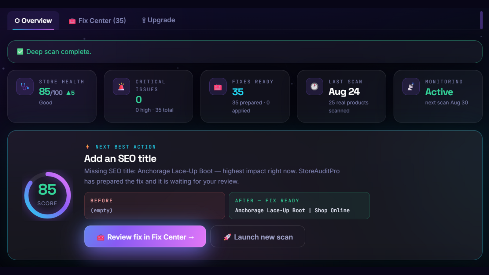Click the clock Last Scan icon
Viewport: 489px width, 275px height.
[314, 86]
